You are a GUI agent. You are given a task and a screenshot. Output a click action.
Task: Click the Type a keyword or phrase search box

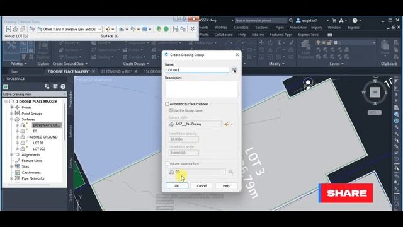(x=261, y=20)
